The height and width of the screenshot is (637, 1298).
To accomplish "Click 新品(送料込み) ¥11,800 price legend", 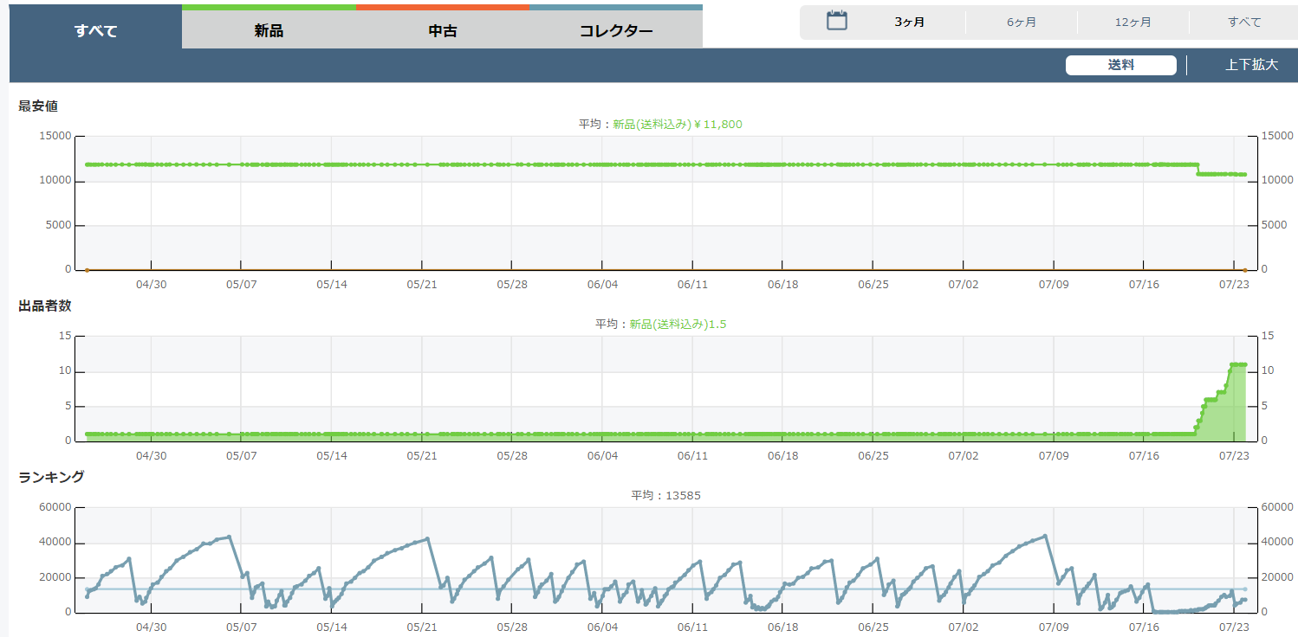I will [x=677, y=125].
